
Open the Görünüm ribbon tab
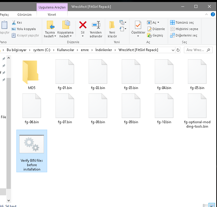[24, 15]
